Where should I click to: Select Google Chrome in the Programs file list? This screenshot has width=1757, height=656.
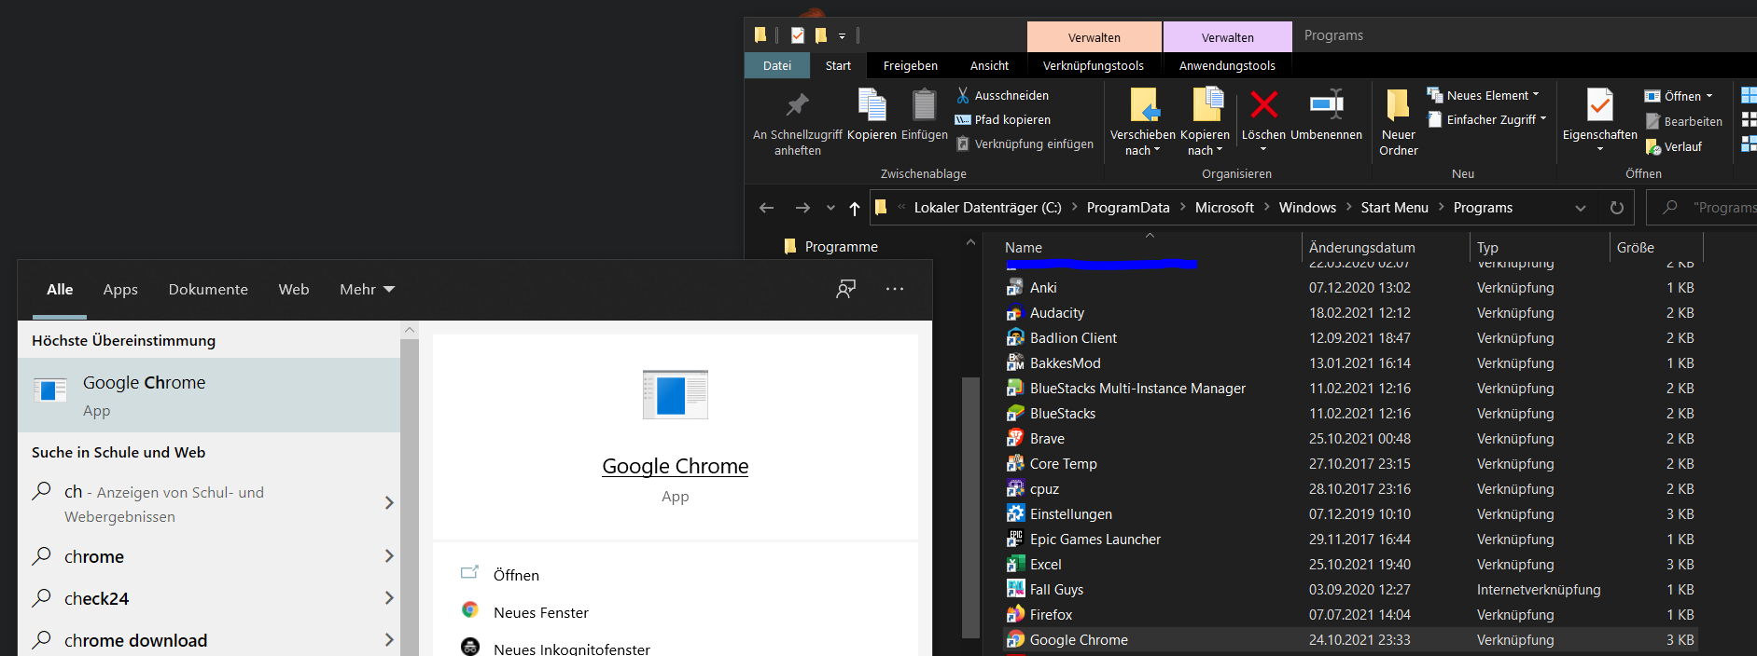(x=1350, y=639)
